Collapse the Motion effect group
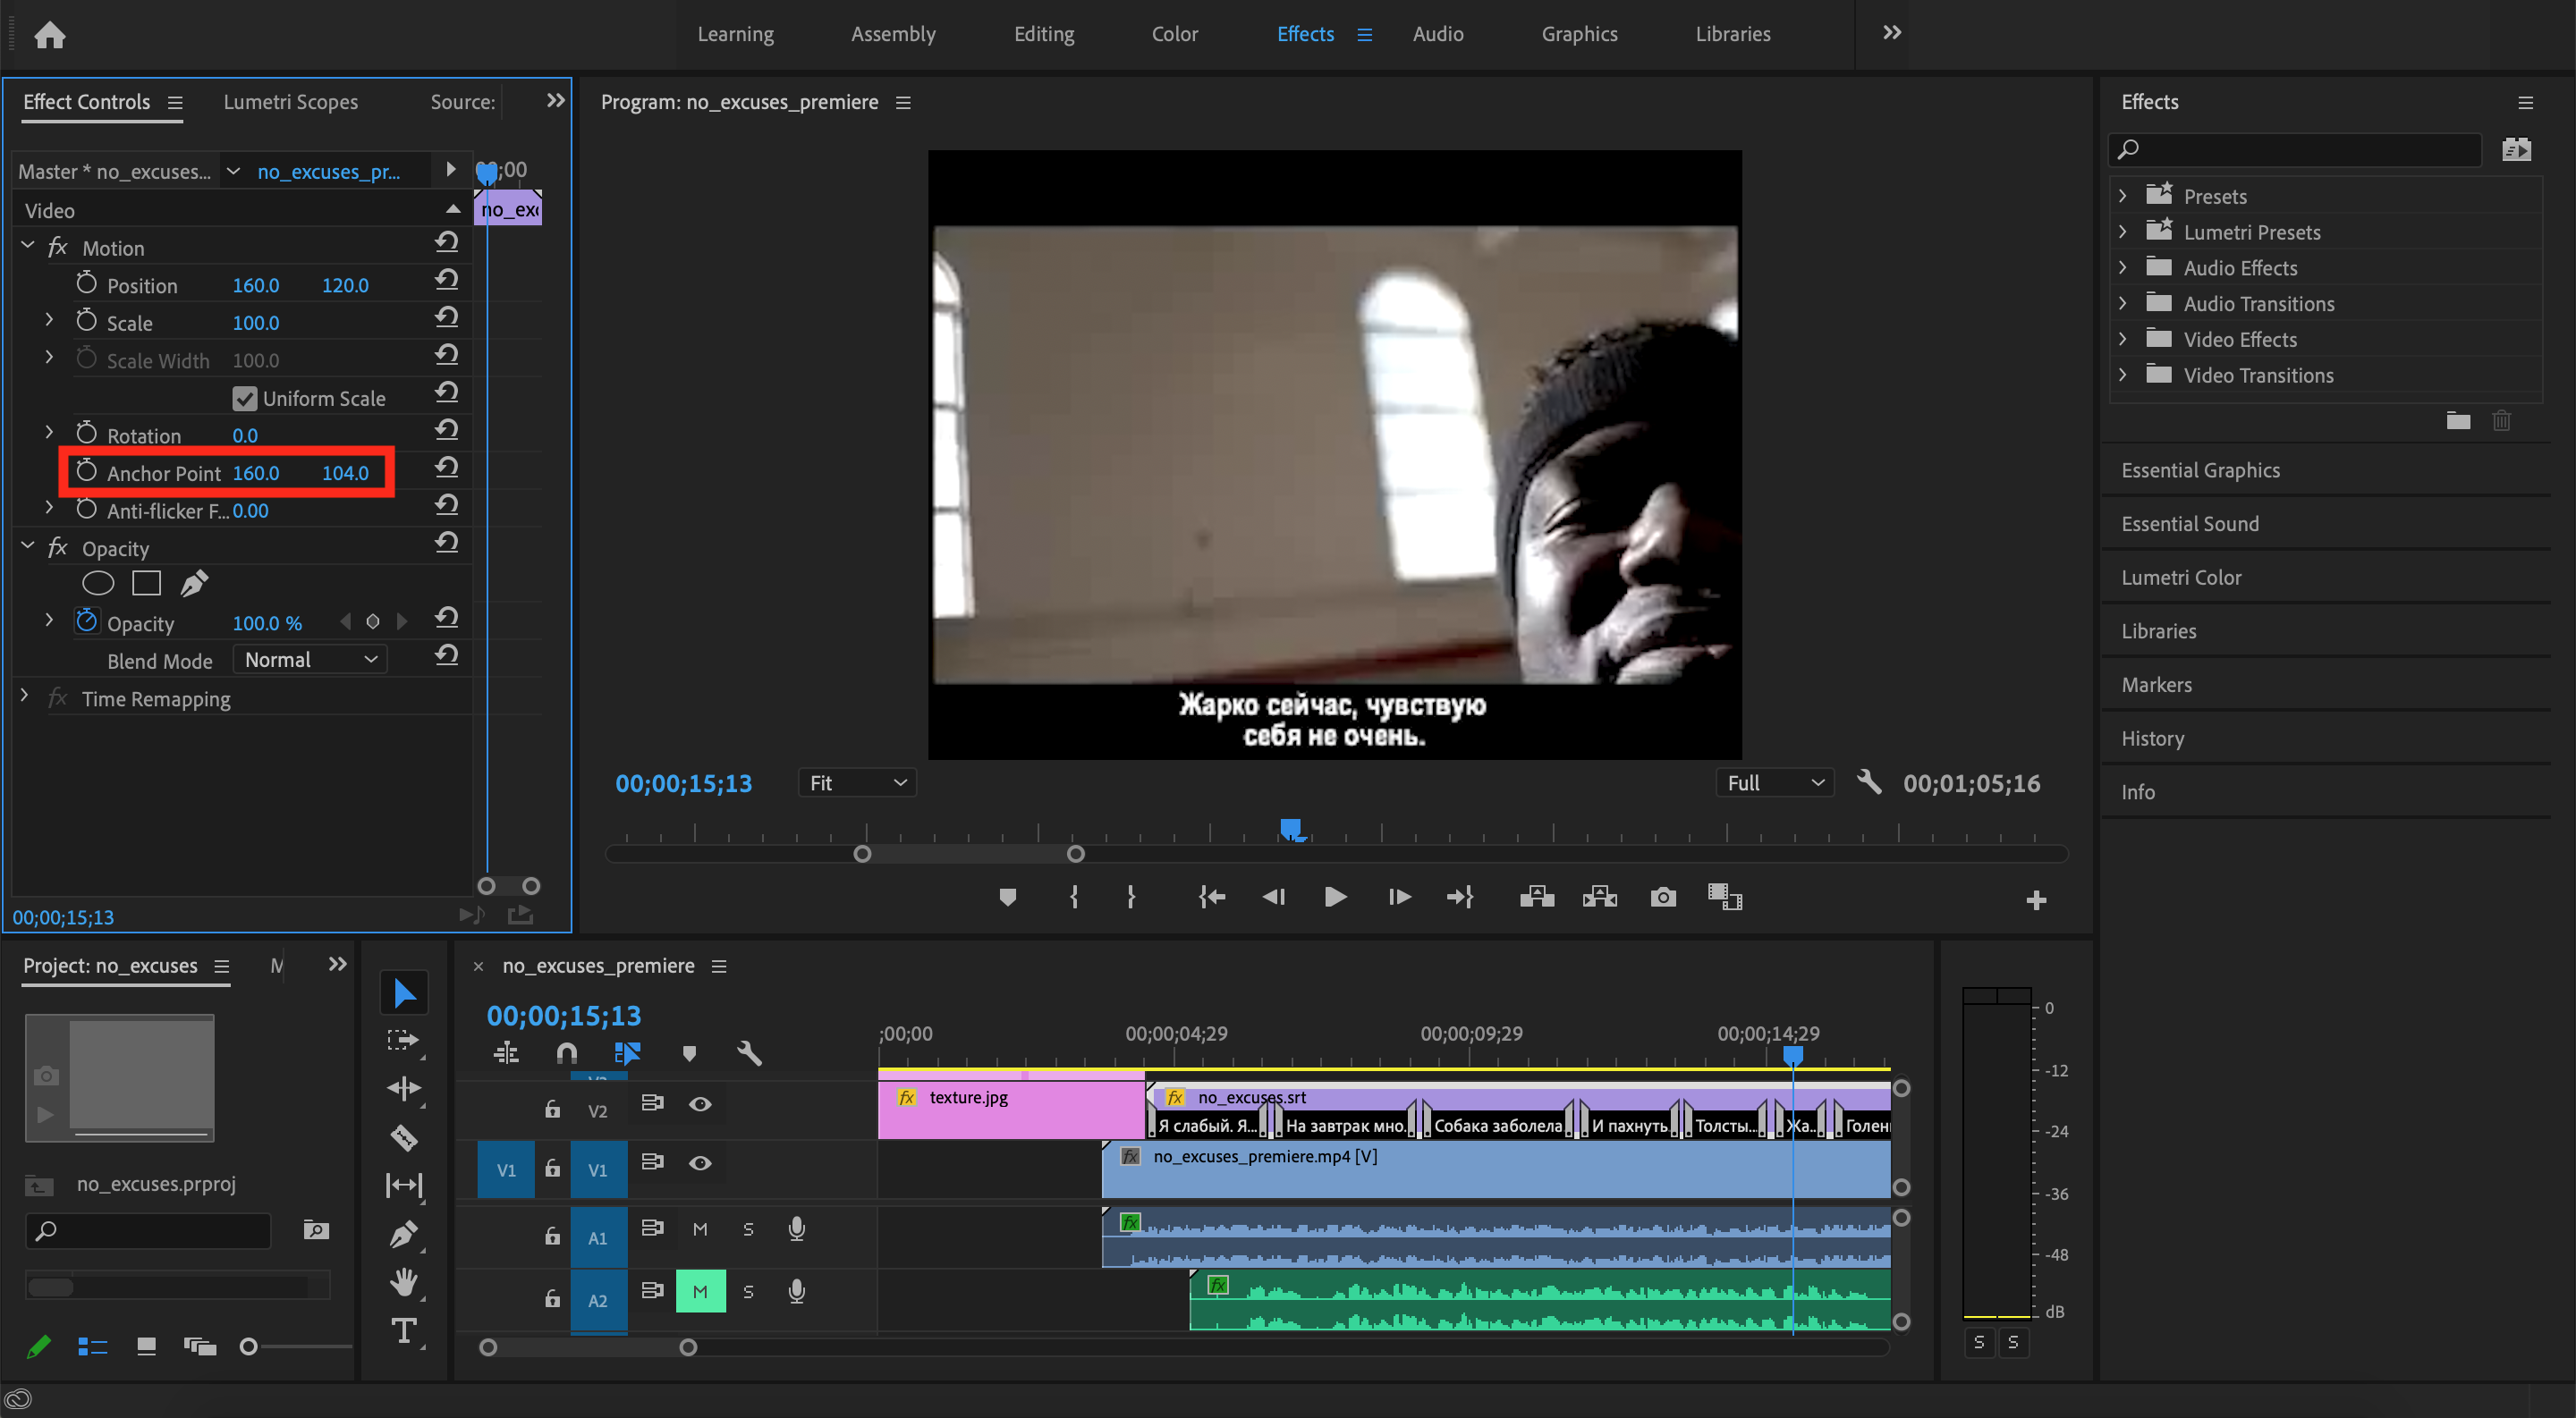 point(27,246)
